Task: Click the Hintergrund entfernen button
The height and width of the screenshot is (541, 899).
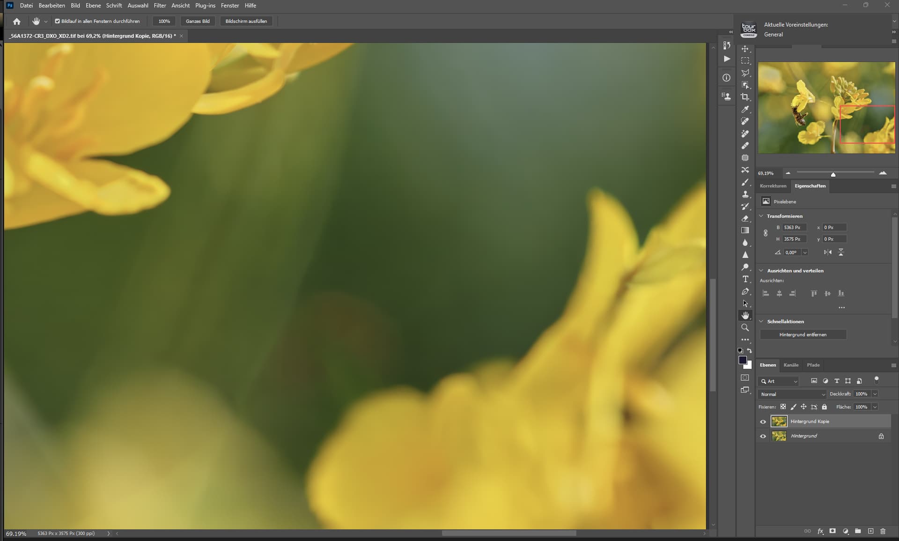Action: [x=803, y=334]
